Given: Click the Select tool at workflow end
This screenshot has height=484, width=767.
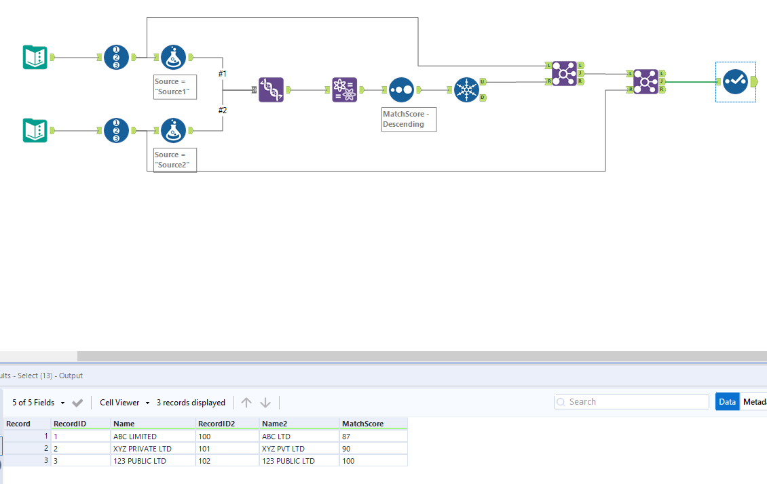Looking at the screenshot, I should (x=735, y=81).
